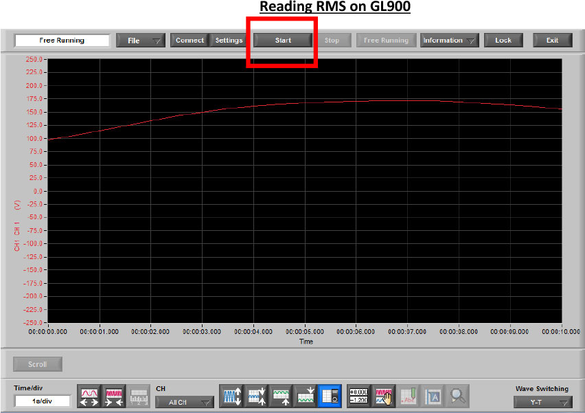Click the Connect button
The image size is (585, 413).
coord(190,41)
